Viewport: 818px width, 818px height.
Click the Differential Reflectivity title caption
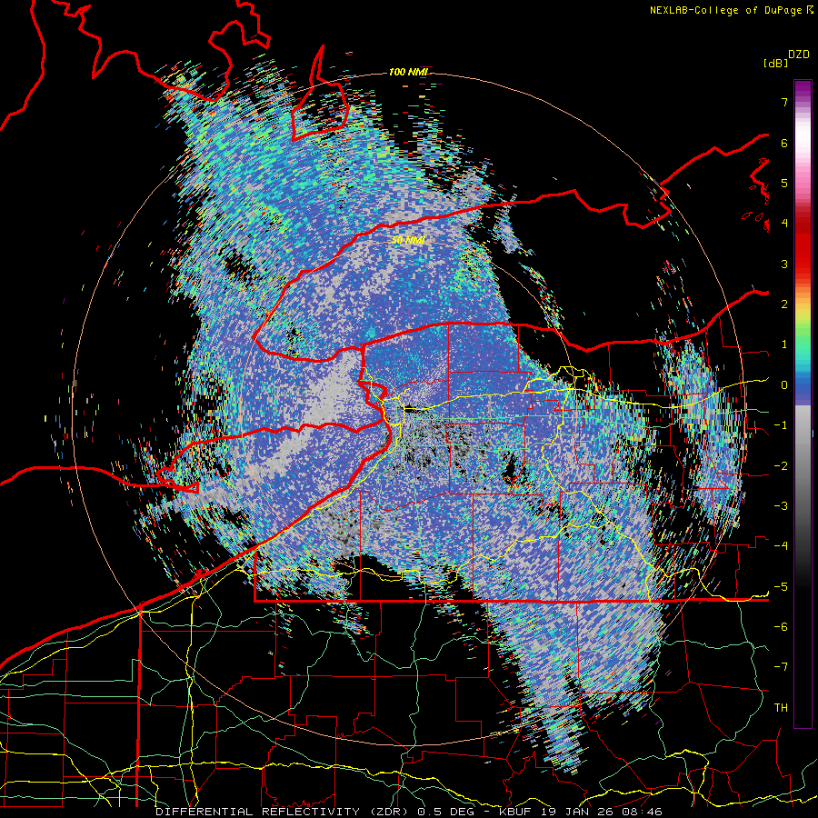[x=409, y=812]
